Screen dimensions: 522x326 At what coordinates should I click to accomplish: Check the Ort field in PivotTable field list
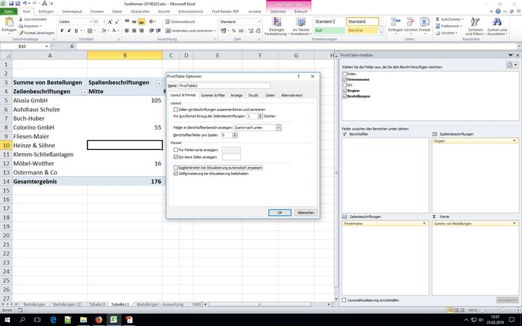coord(345,85)
